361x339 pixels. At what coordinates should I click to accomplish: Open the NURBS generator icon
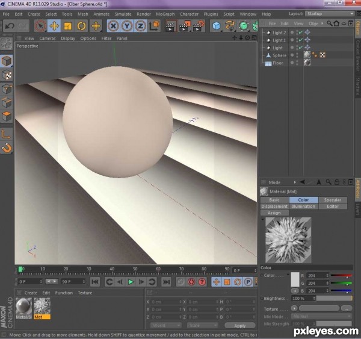pos(244,26)
